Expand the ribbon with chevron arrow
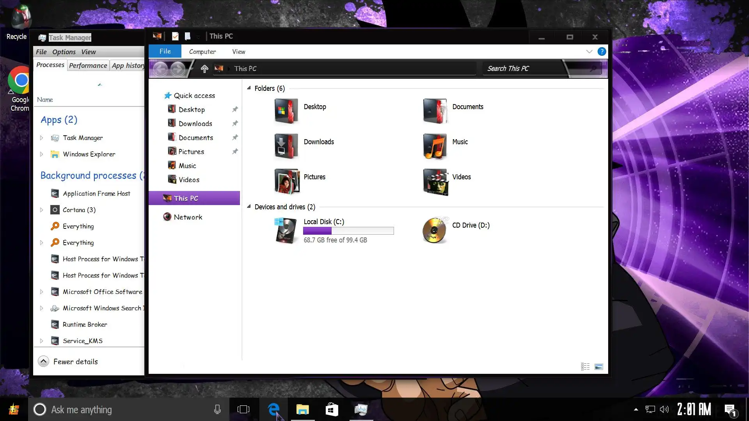Viewport: 749px width, 421px height. point(589,51)
